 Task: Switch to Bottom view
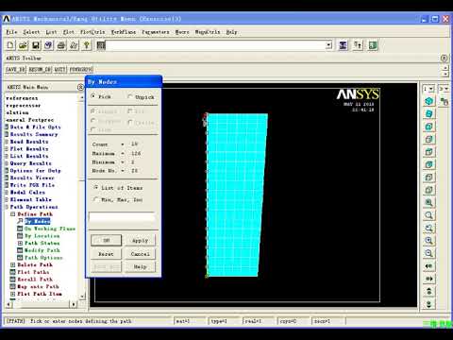[428, 190]
